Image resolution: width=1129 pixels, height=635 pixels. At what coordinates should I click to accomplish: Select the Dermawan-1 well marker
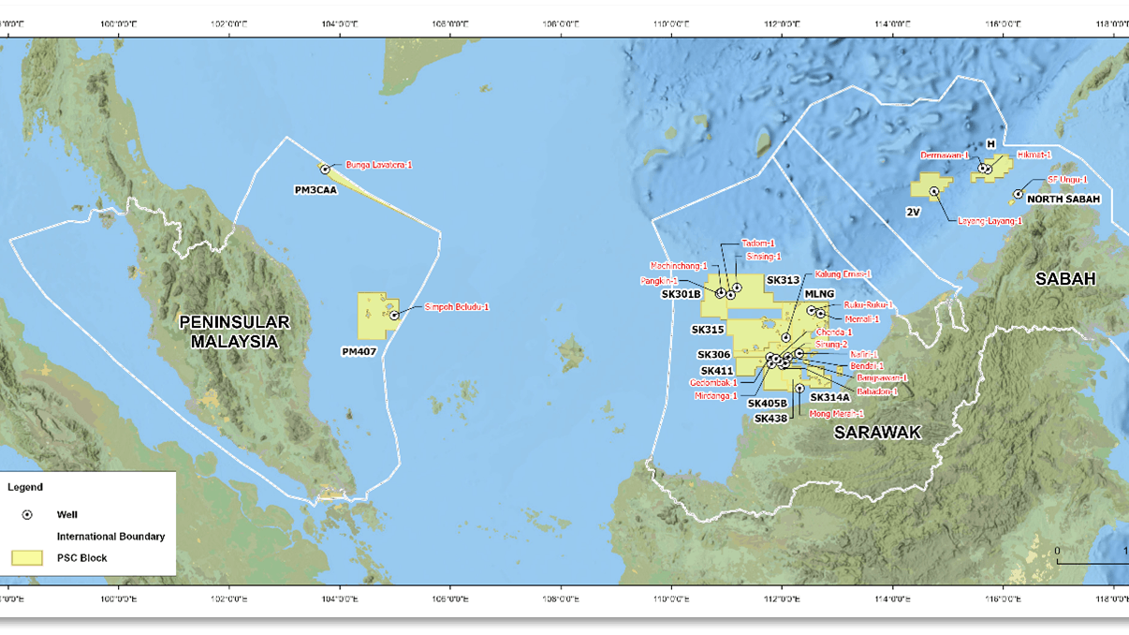[x=982, y=169]
